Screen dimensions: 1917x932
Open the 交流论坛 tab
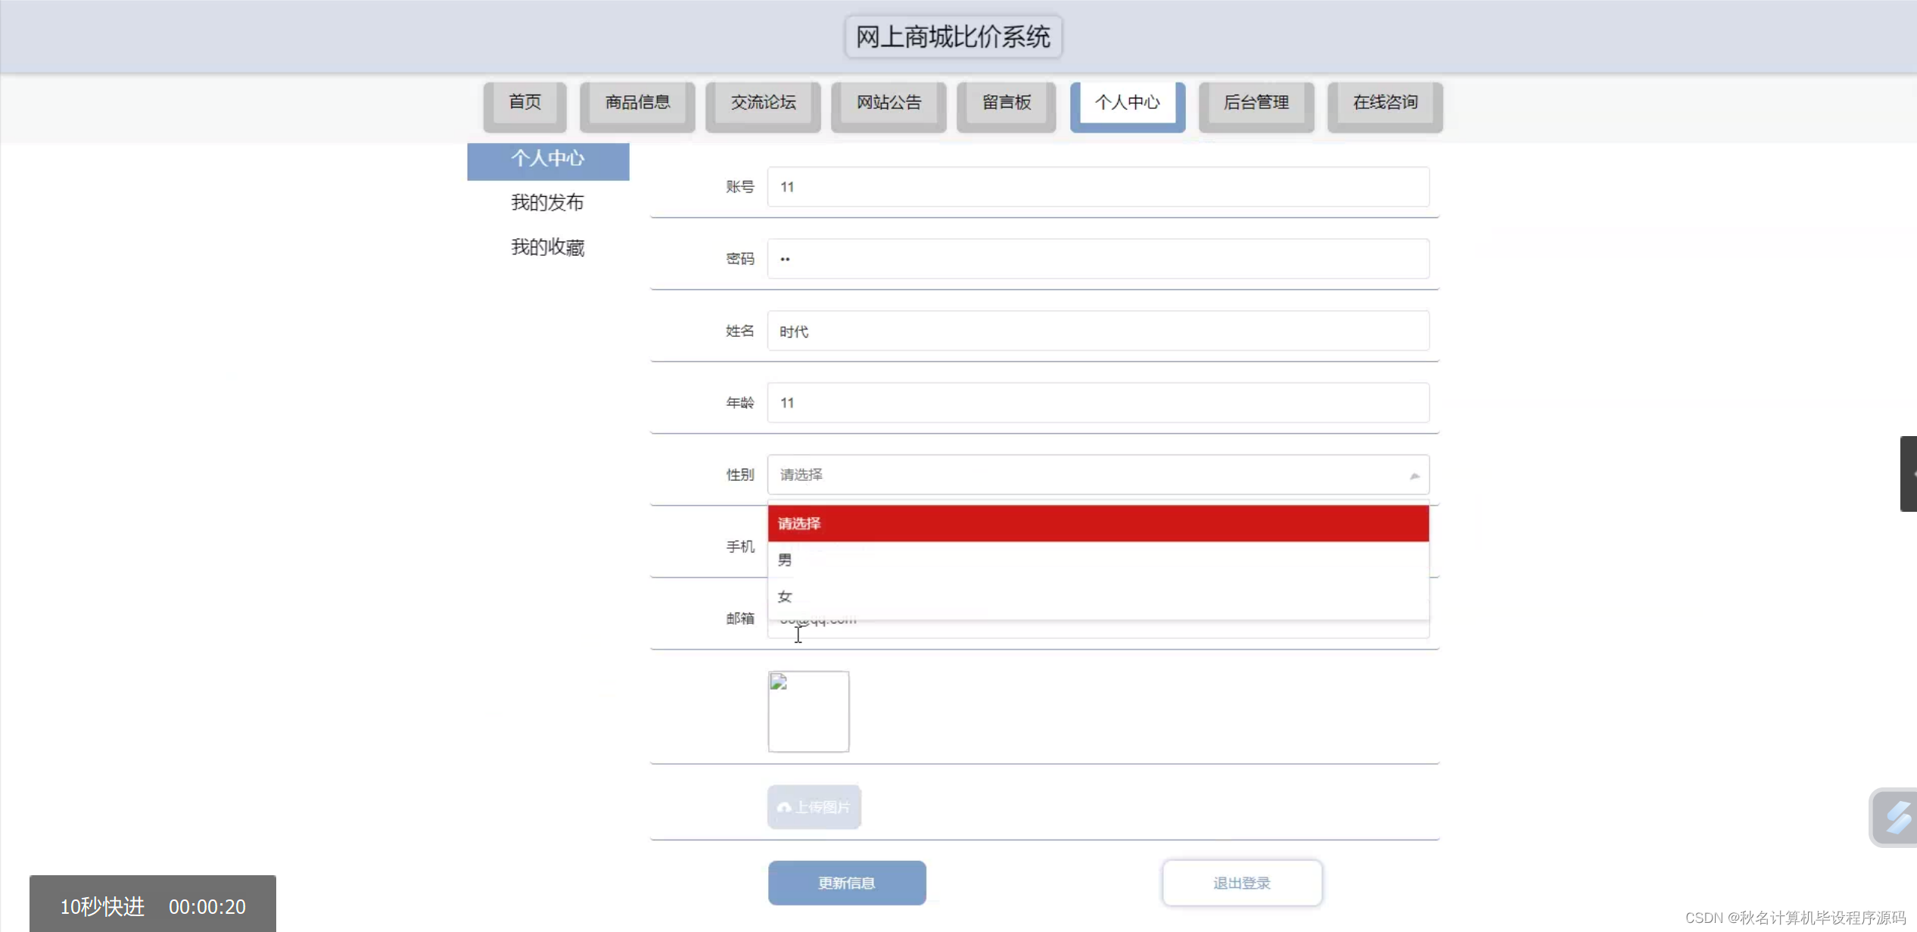coord(762,103)
